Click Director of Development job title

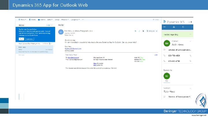[179, 50]
